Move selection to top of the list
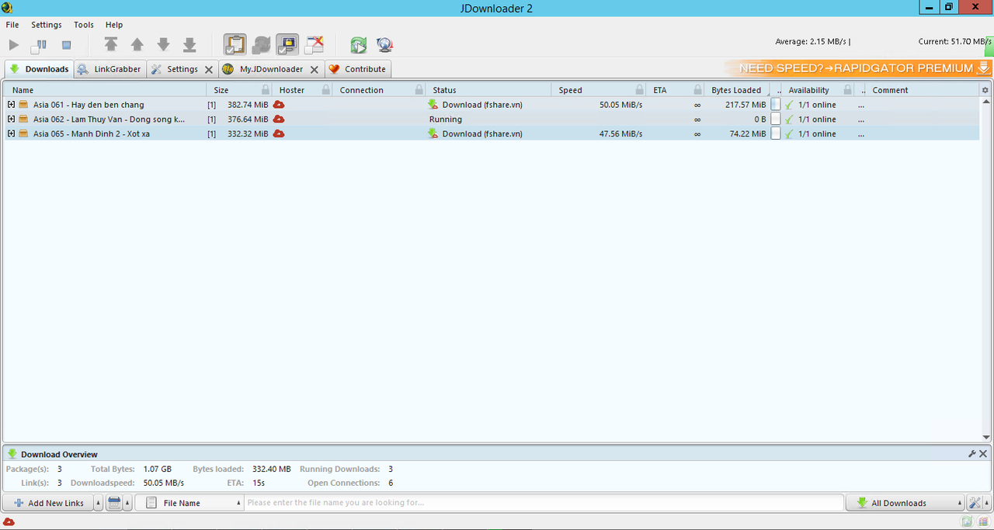The height and width of the screenshot is (530, 994). 111,44
